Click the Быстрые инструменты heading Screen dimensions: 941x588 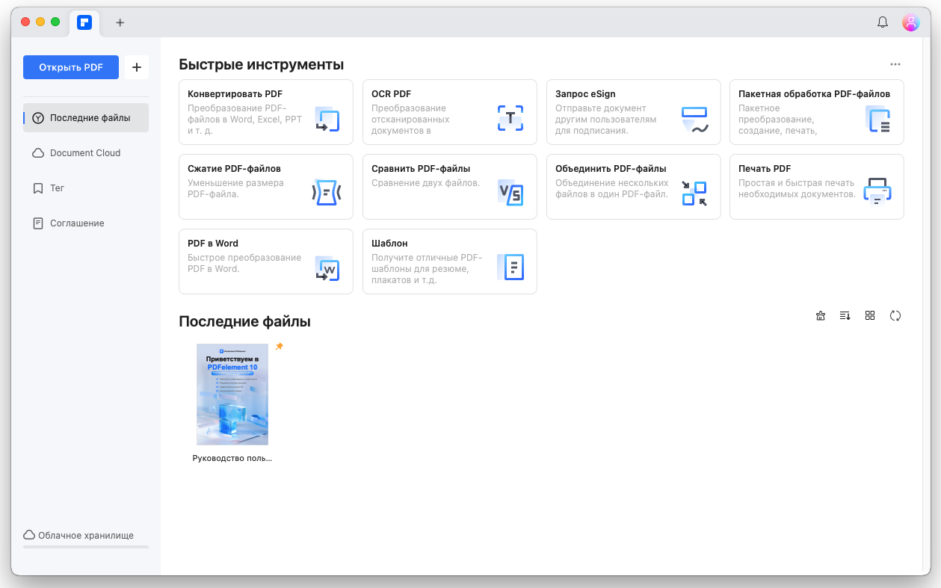[x=262, y=64]
